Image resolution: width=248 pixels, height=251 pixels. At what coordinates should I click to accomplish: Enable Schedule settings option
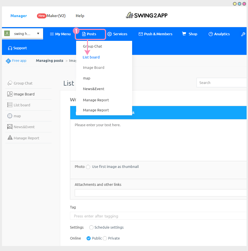coord(91,227)
